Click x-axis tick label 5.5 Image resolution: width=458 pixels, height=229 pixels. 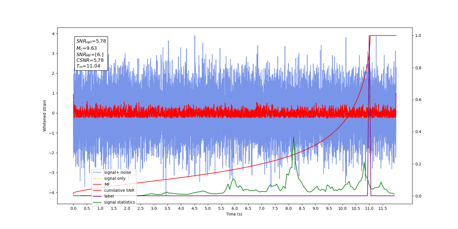click(221, 208)
